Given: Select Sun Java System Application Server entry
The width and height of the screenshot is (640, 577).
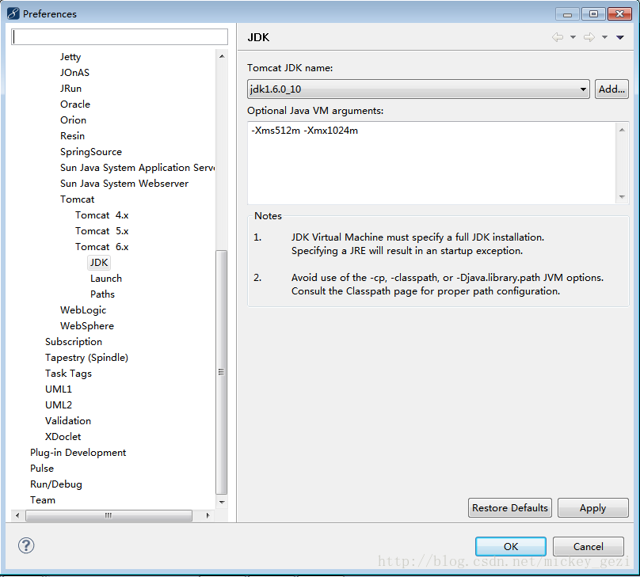Looking at the screenshot, I should (137, 168).
